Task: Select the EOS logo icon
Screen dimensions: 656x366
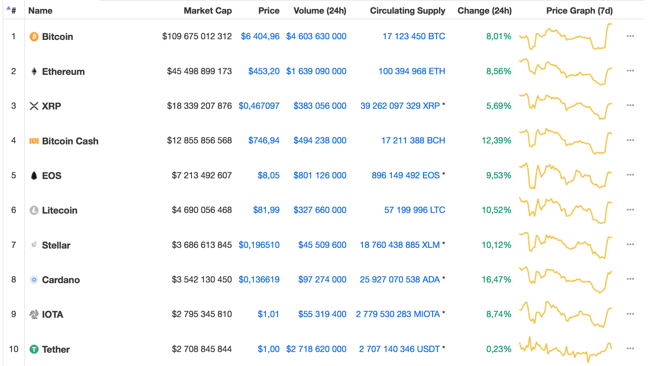Action: [x=34, y=175]
